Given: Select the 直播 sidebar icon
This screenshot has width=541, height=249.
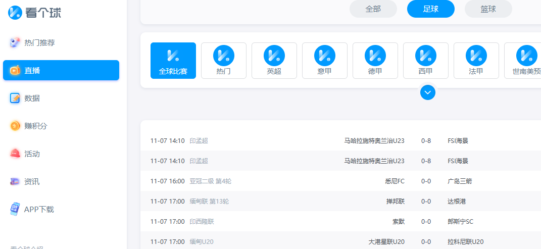Looking at the screenshot, I should click(15, 70).
